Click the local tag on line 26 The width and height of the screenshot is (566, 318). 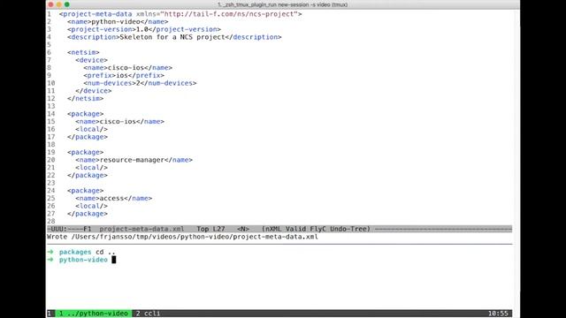click(91, 206)
